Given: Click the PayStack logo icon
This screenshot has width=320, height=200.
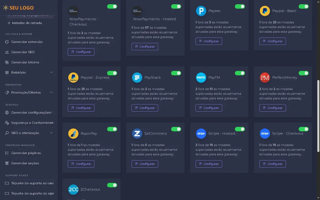Looking at the screenshot, I should [x=137, y=78].
